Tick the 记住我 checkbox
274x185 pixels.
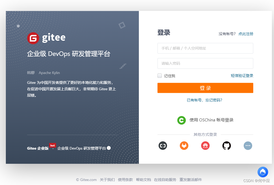pyautogui.click(x=160, y=76)
